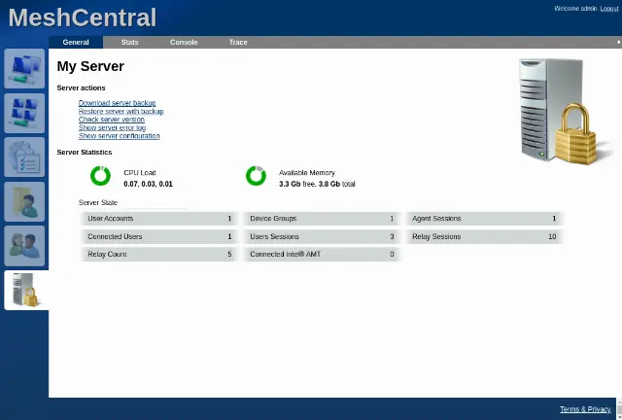Click the MeshCentral title logo
Viewport: 622px width, 420px height.
(x=83, y=17)
